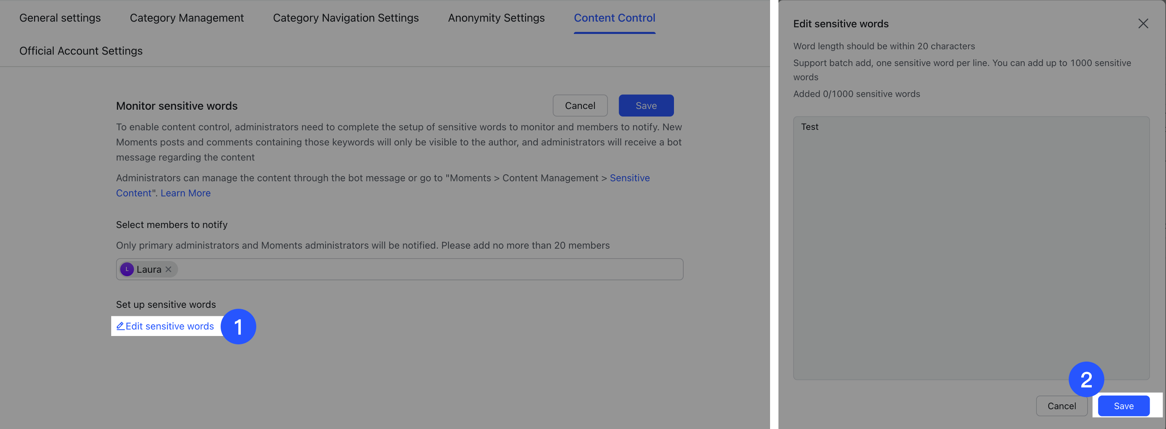Select the word Test in the list
This screenshot has width=1166, height=429.
coord(810,127)
